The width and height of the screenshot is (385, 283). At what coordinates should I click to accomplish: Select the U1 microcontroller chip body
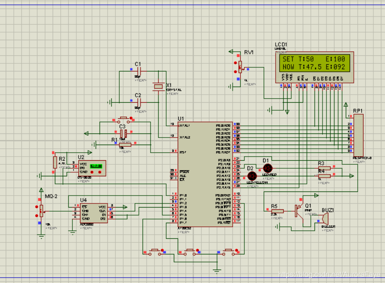(205, 174)
